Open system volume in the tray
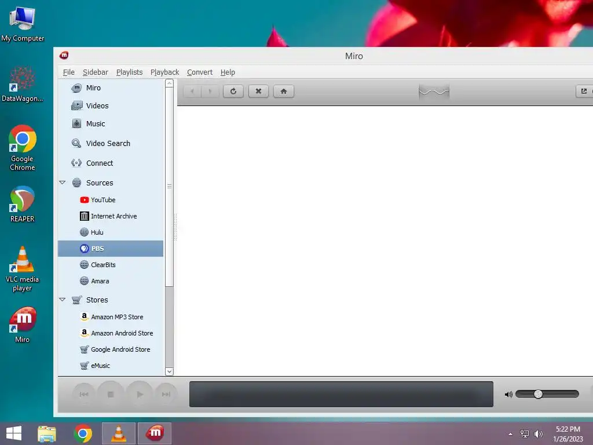This screenshot has width=593, height=445. click(x=539, y=434)
